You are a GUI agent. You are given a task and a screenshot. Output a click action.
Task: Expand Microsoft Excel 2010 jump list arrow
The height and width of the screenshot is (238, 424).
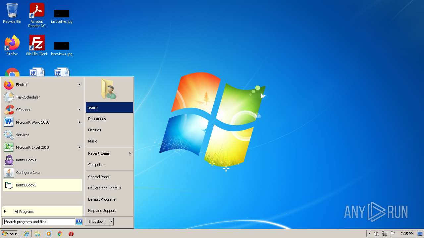[79, 147]
